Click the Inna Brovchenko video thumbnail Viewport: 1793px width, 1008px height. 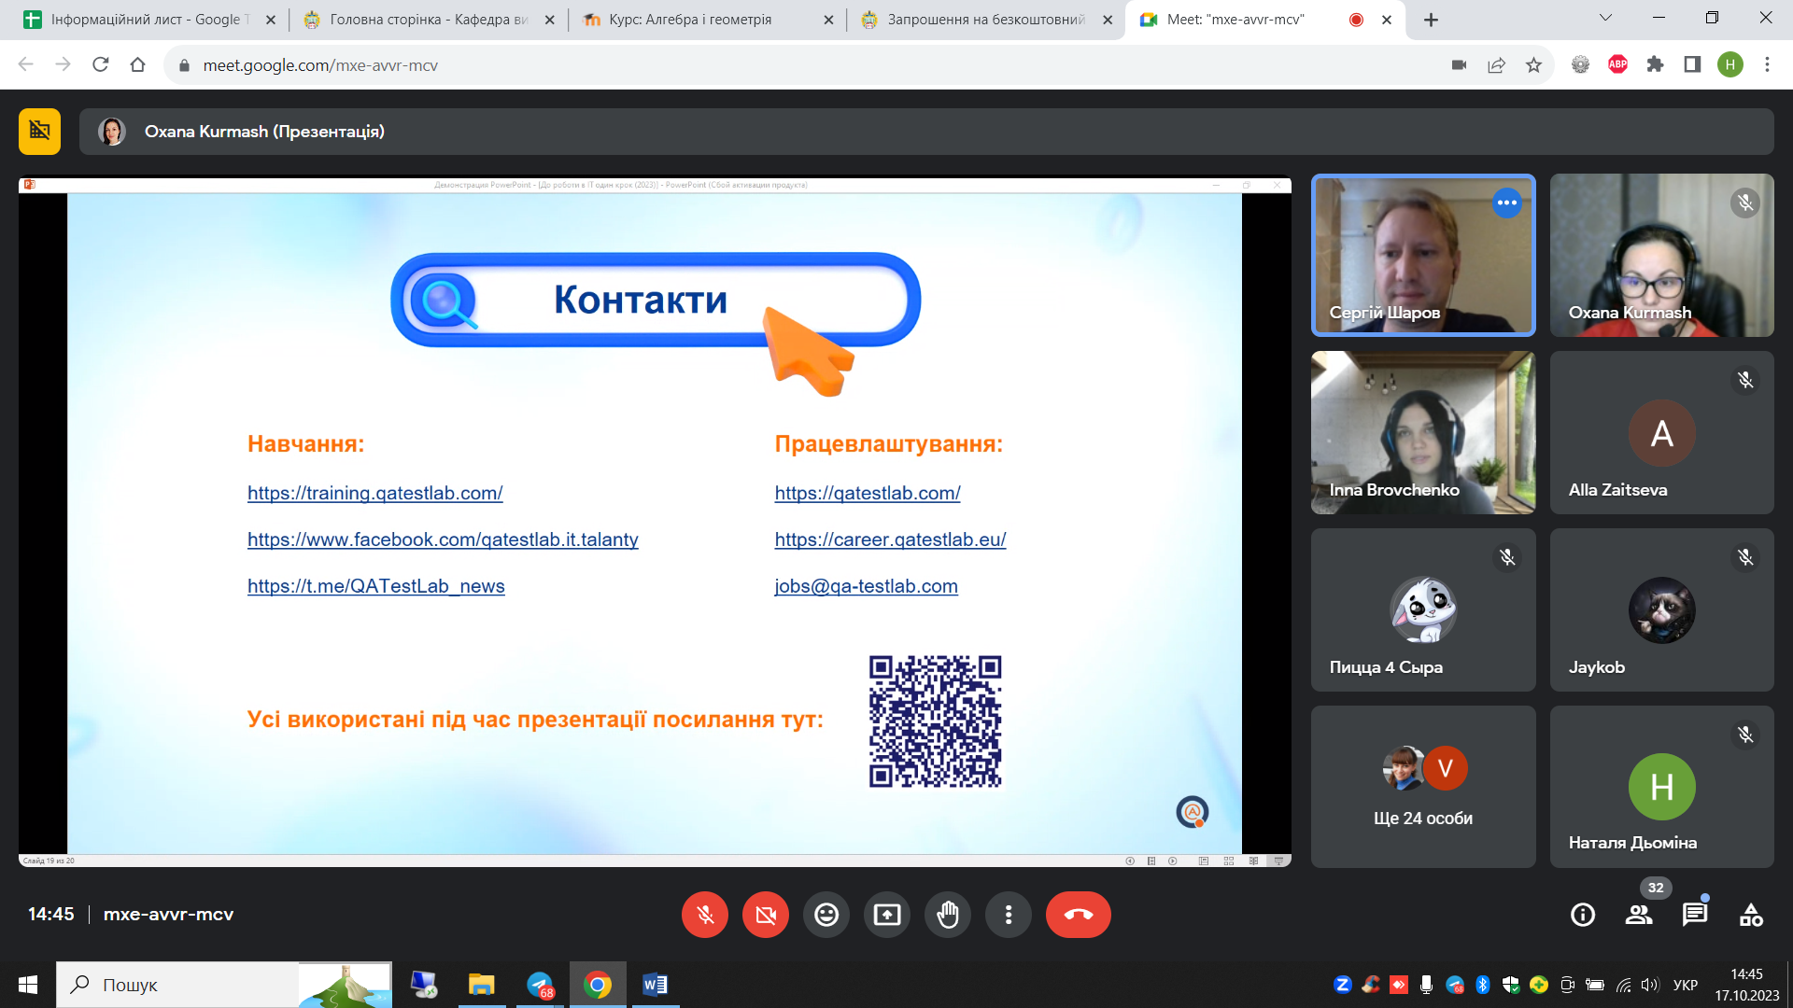point(1422,432)
